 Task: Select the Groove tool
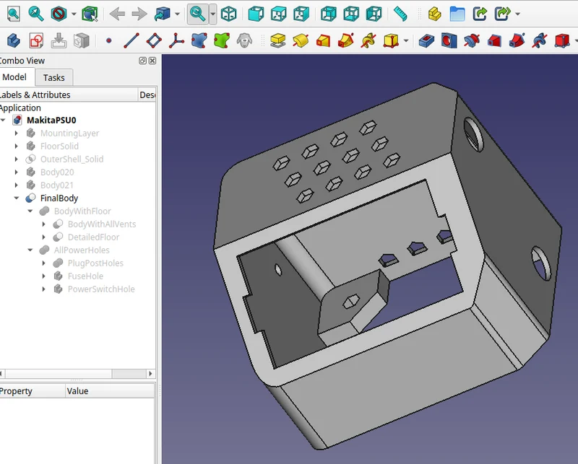coord(472,40)
